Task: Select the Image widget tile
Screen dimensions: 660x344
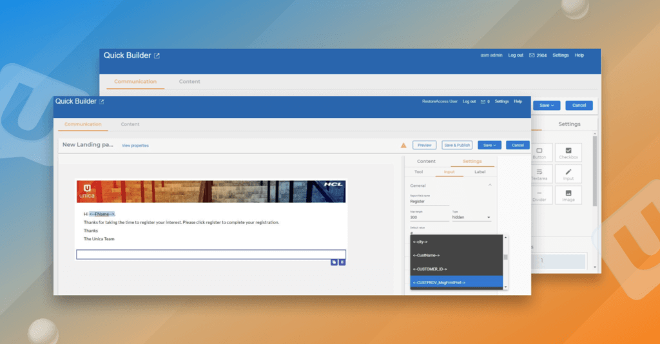Action: pyautogui.click(x=568, y=195)
